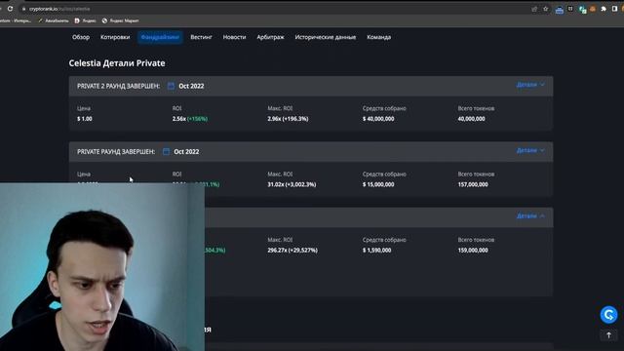Viewport: 624px width, 351px height.
Task: Click the $ 1.00 price value
Action: pyautogui.click(x=85, y=119)
